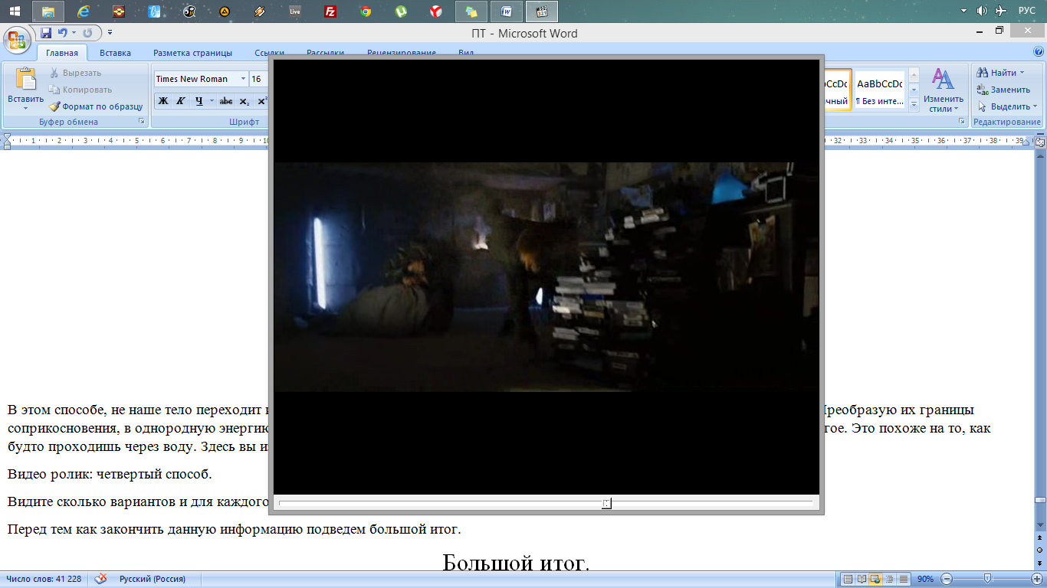This screenshot has width=1047, height=588.
Task: Activate Формат по образцу painter
Action: [x=97, y=106]
